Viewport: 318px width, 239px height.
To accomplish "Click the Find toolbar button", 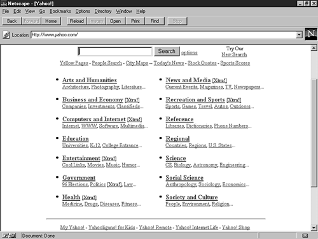I will (x=155, y=21).
